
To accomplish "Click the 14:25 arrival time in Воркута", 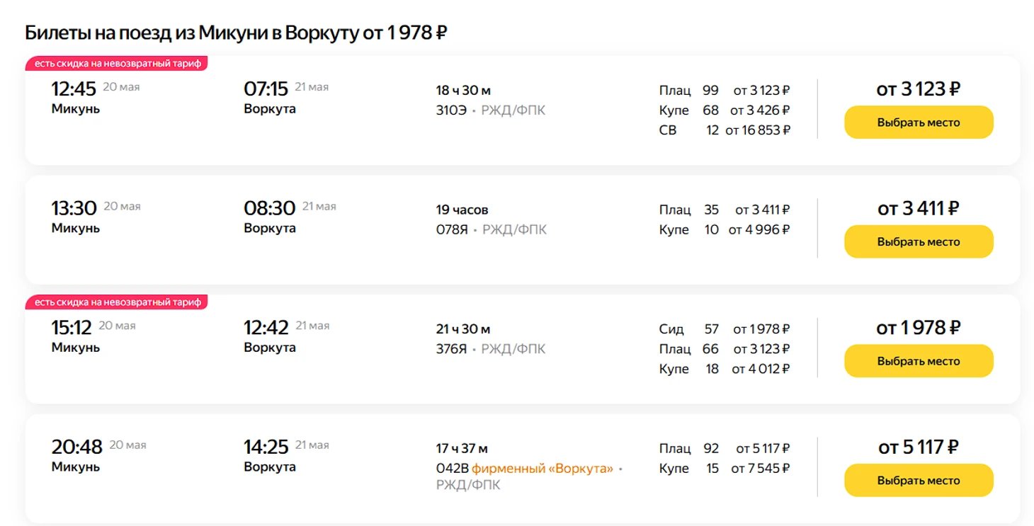I will [266, 447].
